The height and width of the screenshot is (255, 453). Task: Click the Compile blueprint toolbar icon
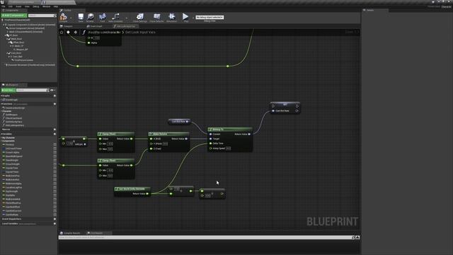[x=63, y=17]
